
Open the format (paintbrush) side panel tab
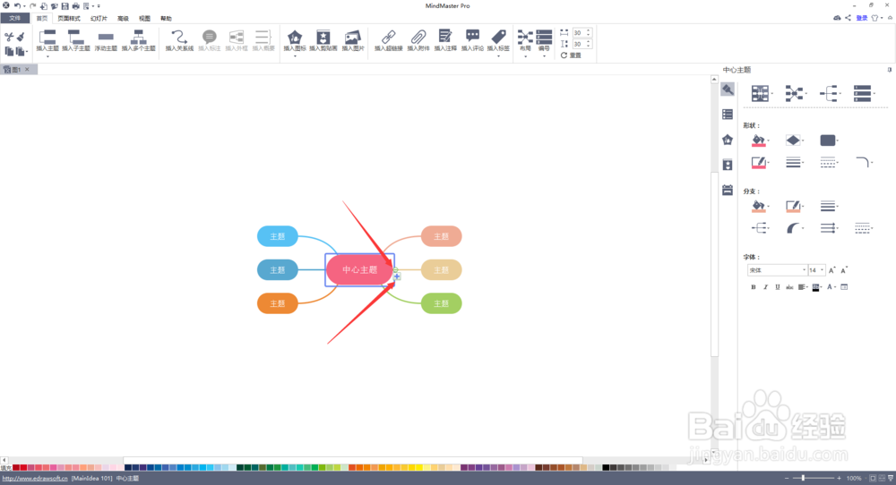[728, 89]
